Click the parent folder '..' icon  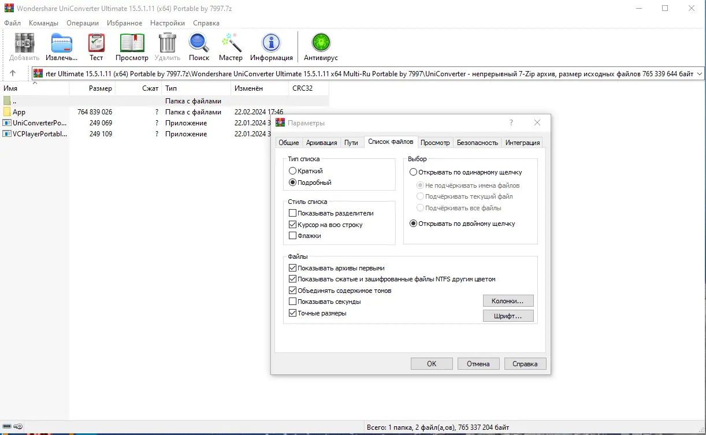(x=7, y=101)
